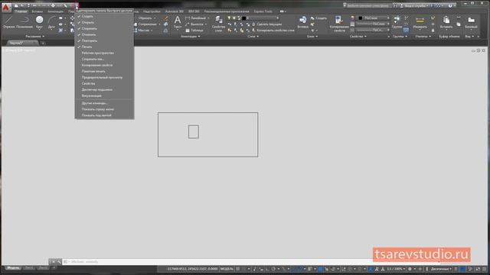Click the object color swatch next to ПоСлою
The width and height of the screenshot is (490, 275).
click(361, 18)
